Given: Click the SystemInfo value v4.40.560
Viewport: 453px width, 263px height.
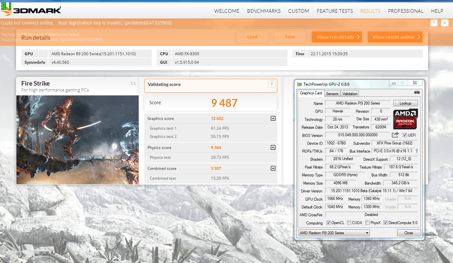Looking at the screenshot, I should pos(60,62).
